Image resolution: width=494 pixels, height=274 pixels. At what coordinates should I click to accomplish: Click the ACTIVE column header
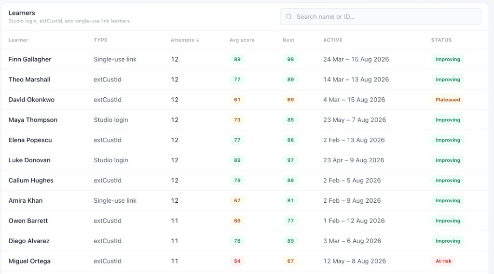click(x=333, y=40)
